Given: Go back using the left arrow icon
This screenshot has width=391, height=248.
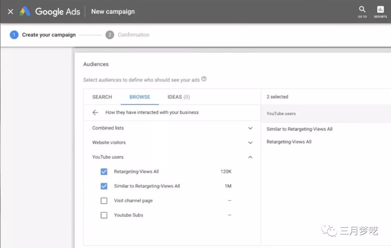Looking at the screenshot, I should [95, 112].
